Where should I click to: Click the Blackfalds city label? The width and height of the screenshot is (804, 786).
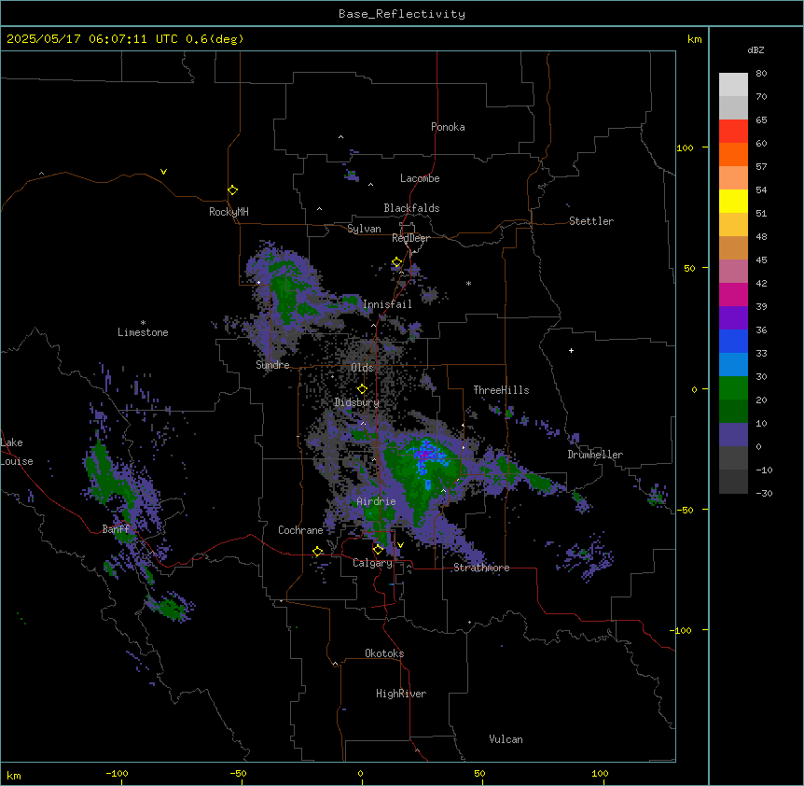pos(411,208)
